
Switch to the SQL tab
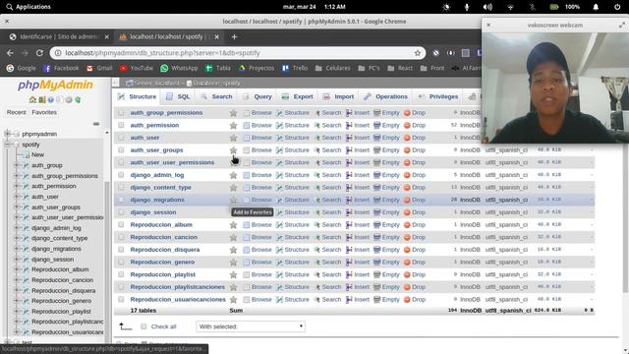tap(178, 96)
